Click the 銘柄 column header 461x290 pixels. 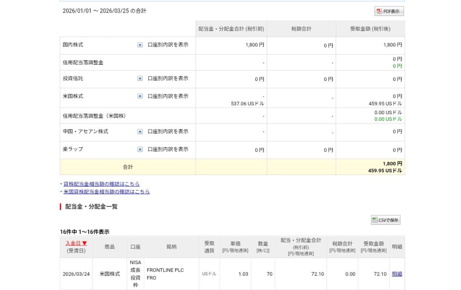coord(171,247)
